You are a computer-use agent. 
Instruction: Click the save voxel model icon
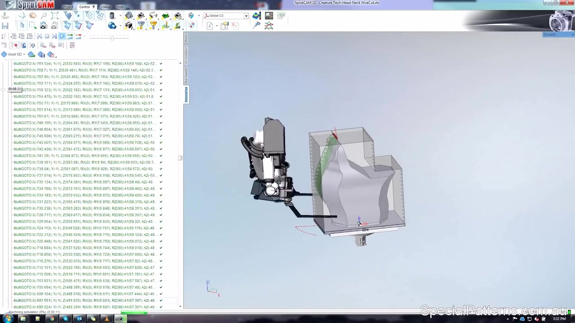(x=41, y=54)
